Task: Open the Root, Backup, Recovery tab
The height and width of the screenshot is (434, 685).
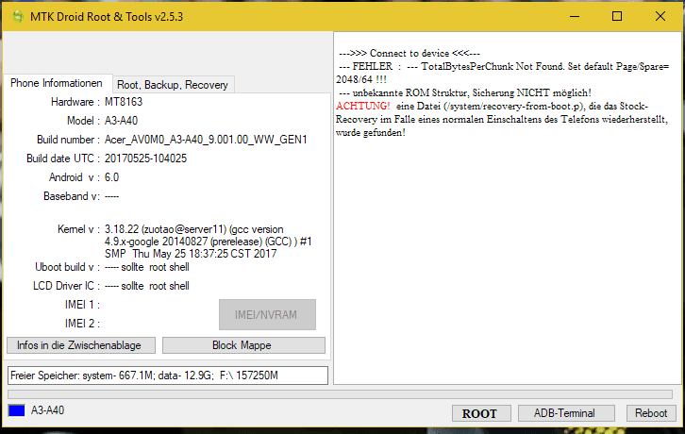Action: [173, 85]
